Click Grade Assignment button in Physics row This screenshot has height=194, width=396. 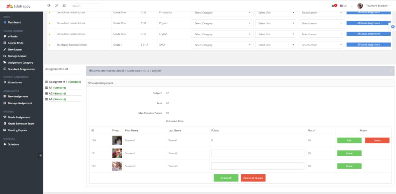pyautogui.click(x=368, y=23)
